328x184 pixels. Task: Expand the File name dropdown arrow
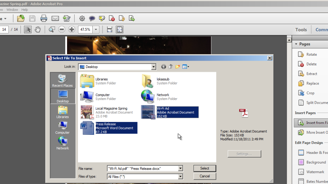pyautogui.click(x=180, y=168)
